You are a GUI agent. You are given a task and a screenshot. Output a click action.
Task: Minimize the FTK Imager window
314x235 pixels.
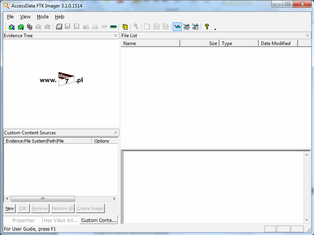pyautogui.click(x=277, y=4)
